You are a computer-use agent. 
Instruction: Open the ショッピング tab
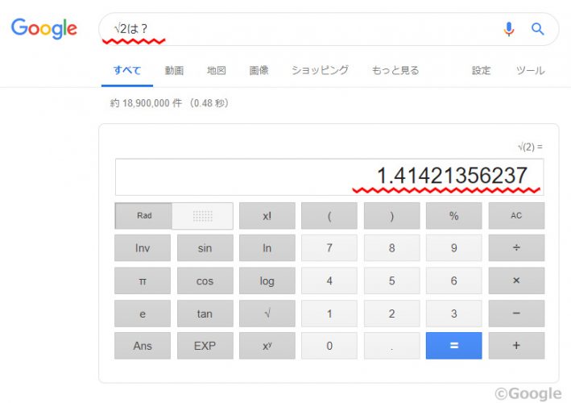[320, 70]
